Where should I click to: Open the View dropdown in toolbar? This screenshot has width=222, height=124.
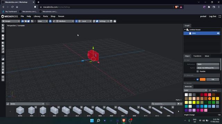(x=43, y=21)
